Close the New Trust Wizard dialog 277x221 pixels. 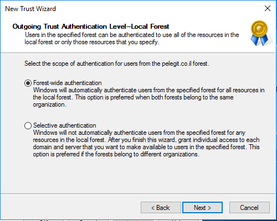tap(268, 8)
